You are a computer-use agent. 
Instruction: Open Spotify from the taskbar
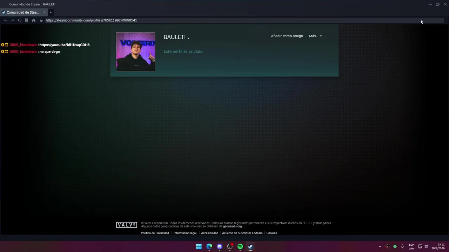point(240,246)
